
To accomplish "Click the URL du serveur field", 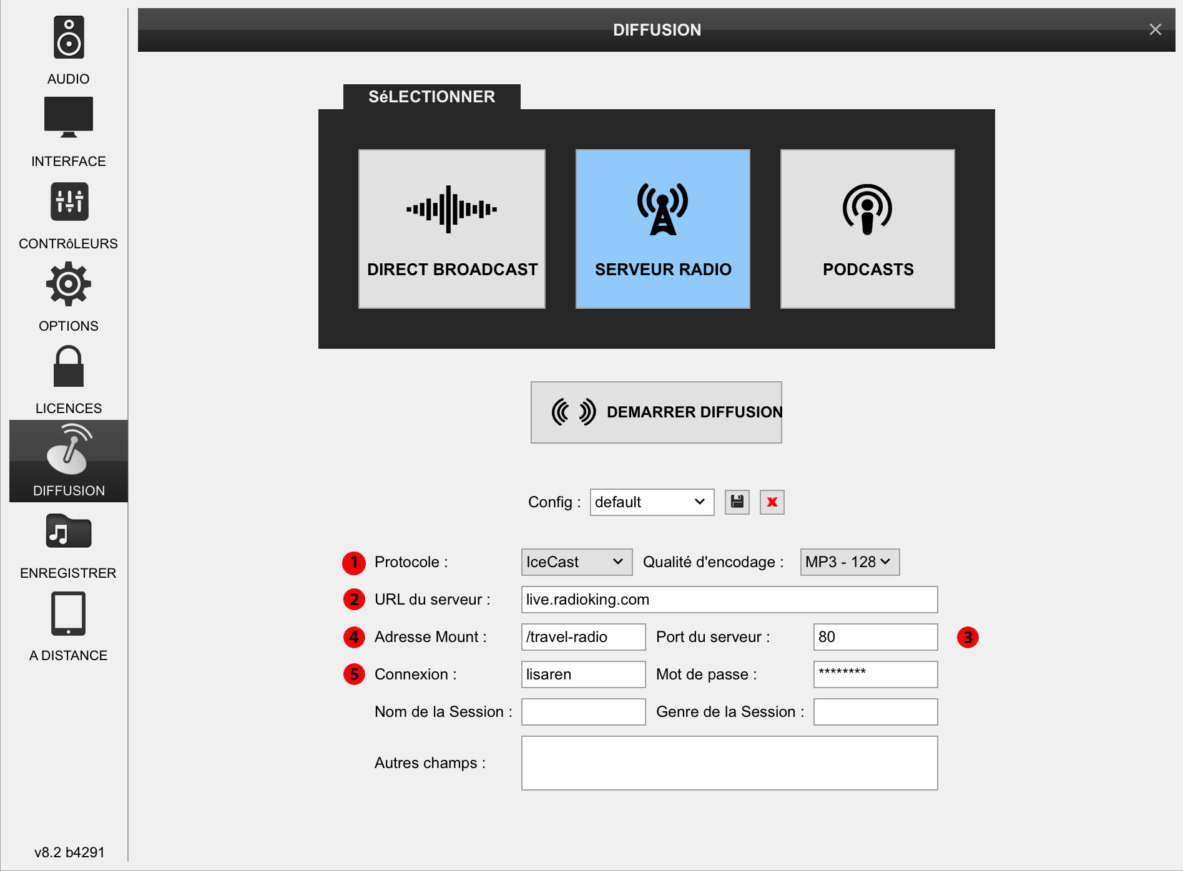I will pyautogui.click(x=729, y=600).
